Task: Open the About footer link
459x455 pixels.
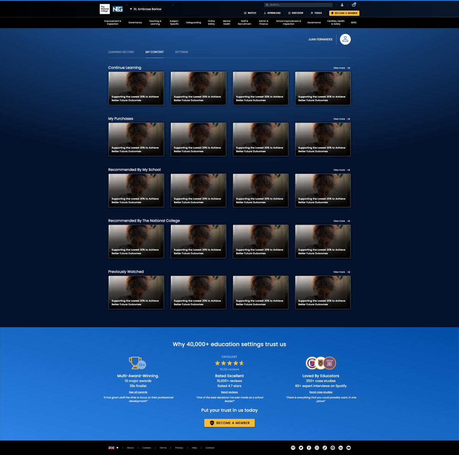Action: (x=130, y=448)
